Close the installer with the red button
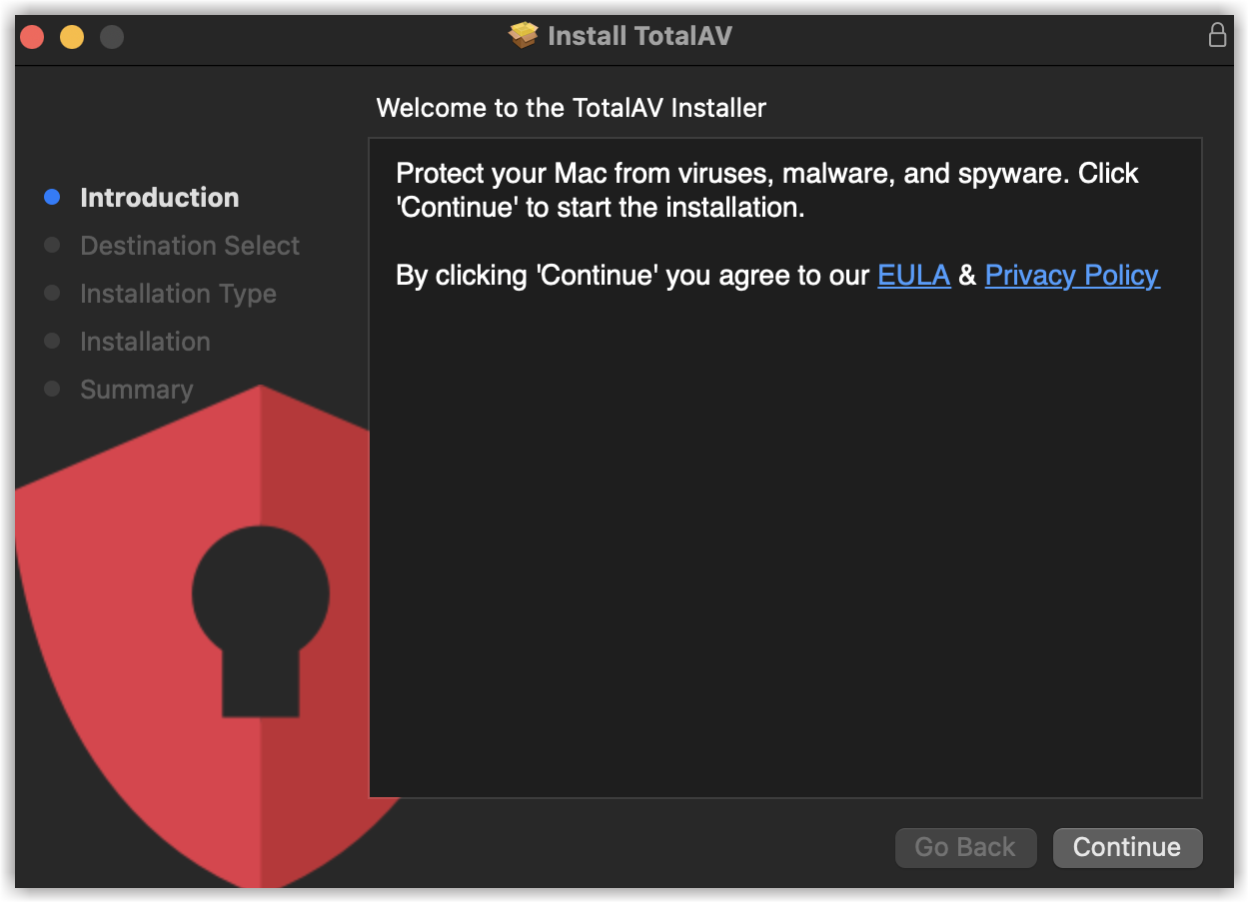This screenshot has height=903, width=1249. (x=32, y=37)
